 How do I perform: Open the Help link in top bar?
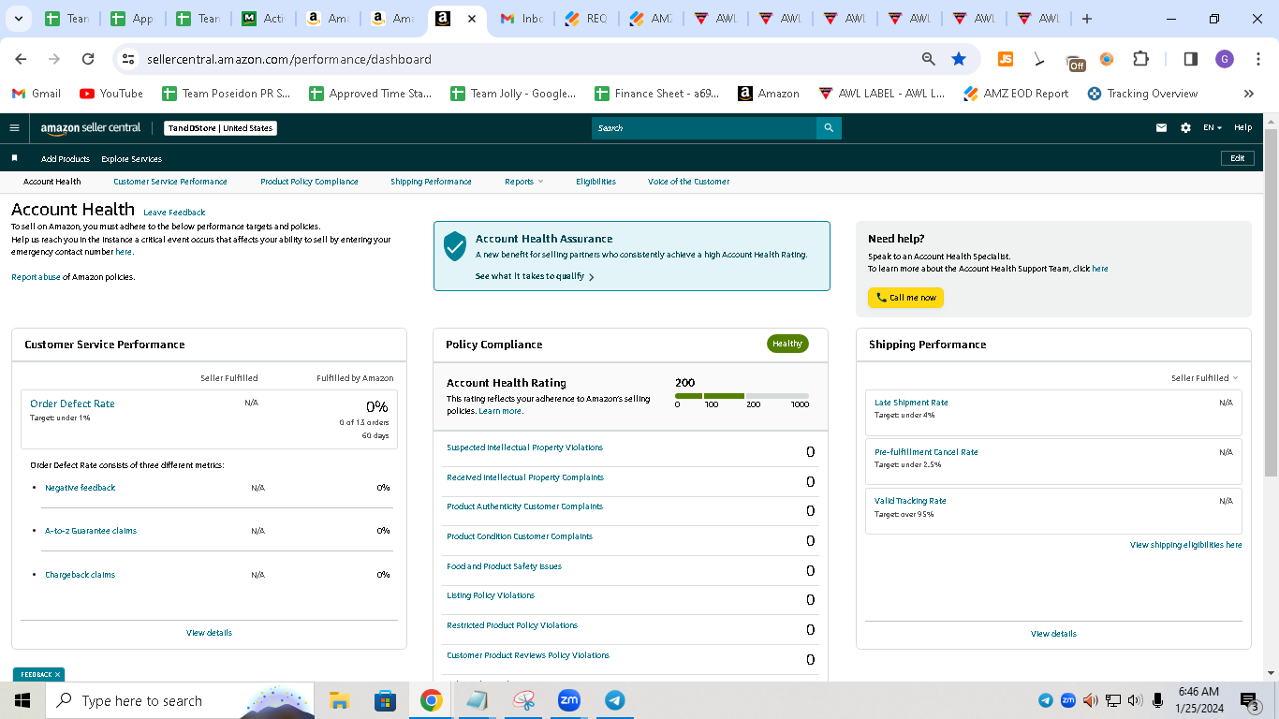pos(1242,128)
